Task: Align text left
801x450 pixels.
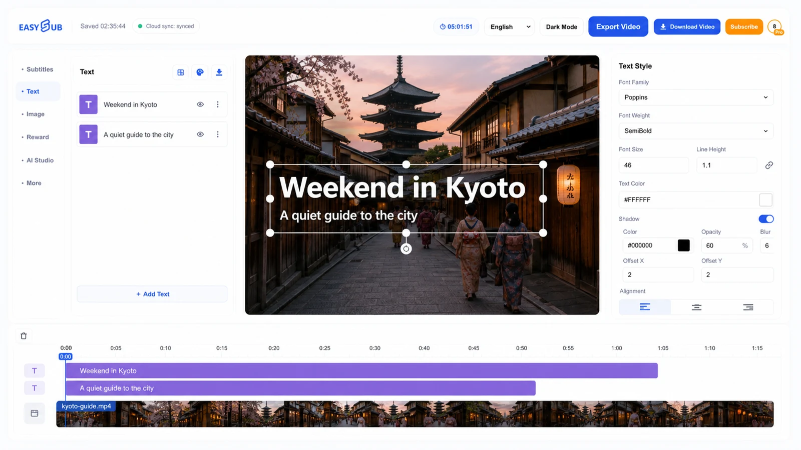Action: coord(645,307)
